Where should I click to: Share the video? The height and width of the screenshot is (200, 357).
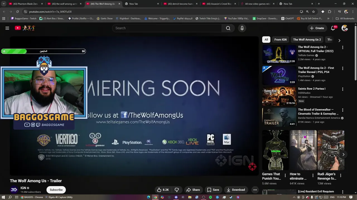193,190
